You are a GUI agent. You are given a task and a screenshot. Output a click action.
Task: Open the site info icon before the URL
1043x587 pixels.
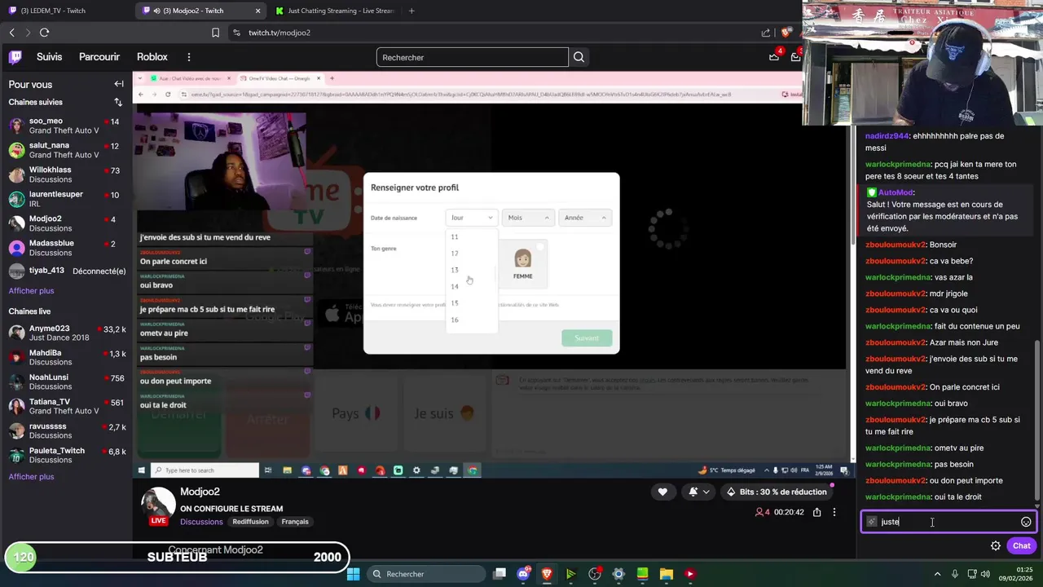tap(236, 33)
